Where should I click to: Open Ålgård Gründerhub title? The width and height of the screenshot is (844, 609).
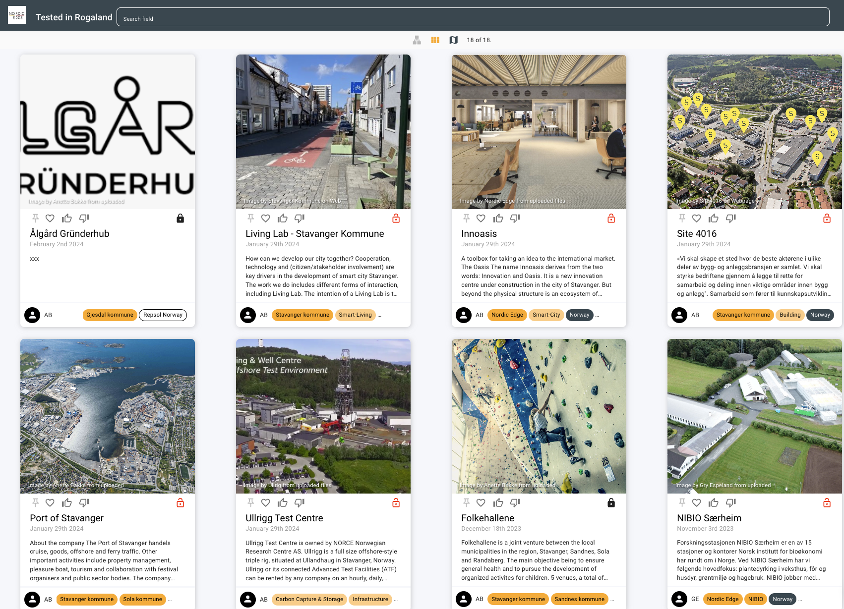click(x=69, y=233)
